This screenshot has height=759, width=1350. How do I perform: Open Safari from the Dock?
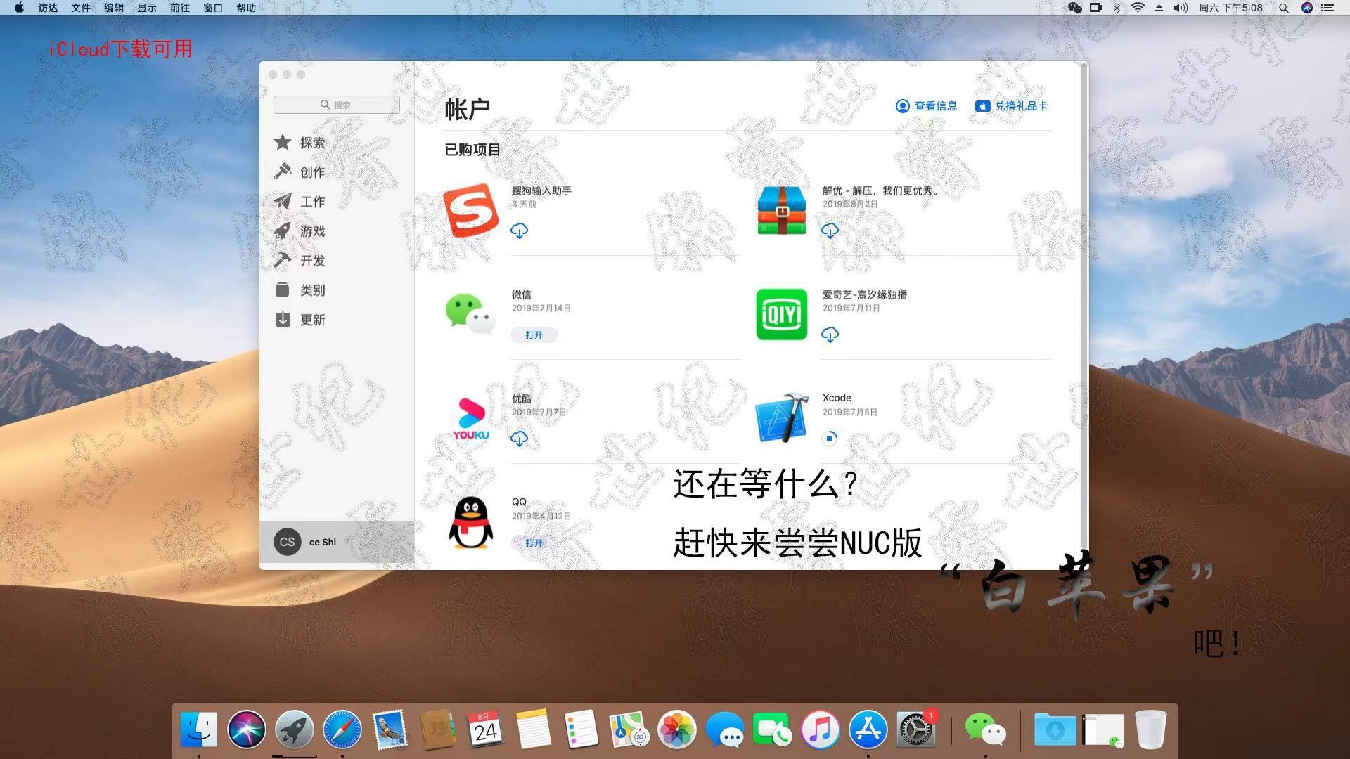point(342,729)
